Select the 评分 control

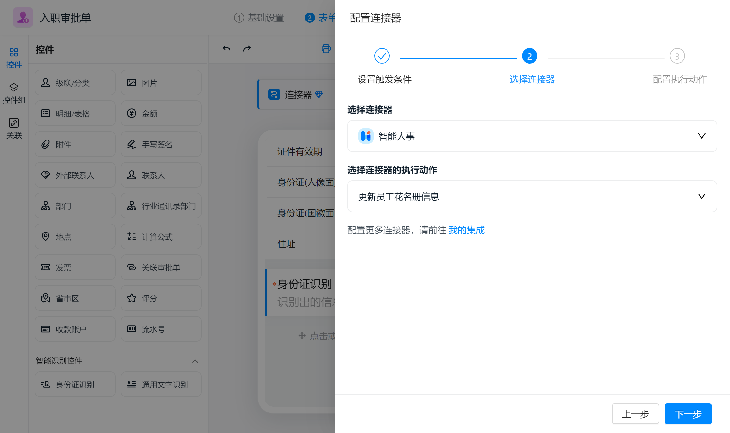click(161, 298)
